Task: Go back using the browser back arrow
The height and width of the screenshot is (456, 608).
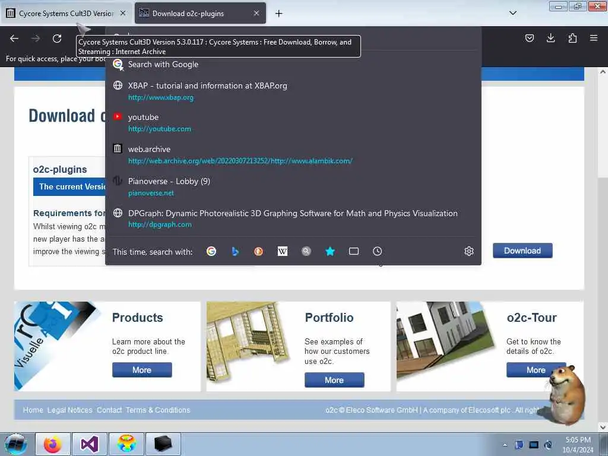Action: [14, 39]
